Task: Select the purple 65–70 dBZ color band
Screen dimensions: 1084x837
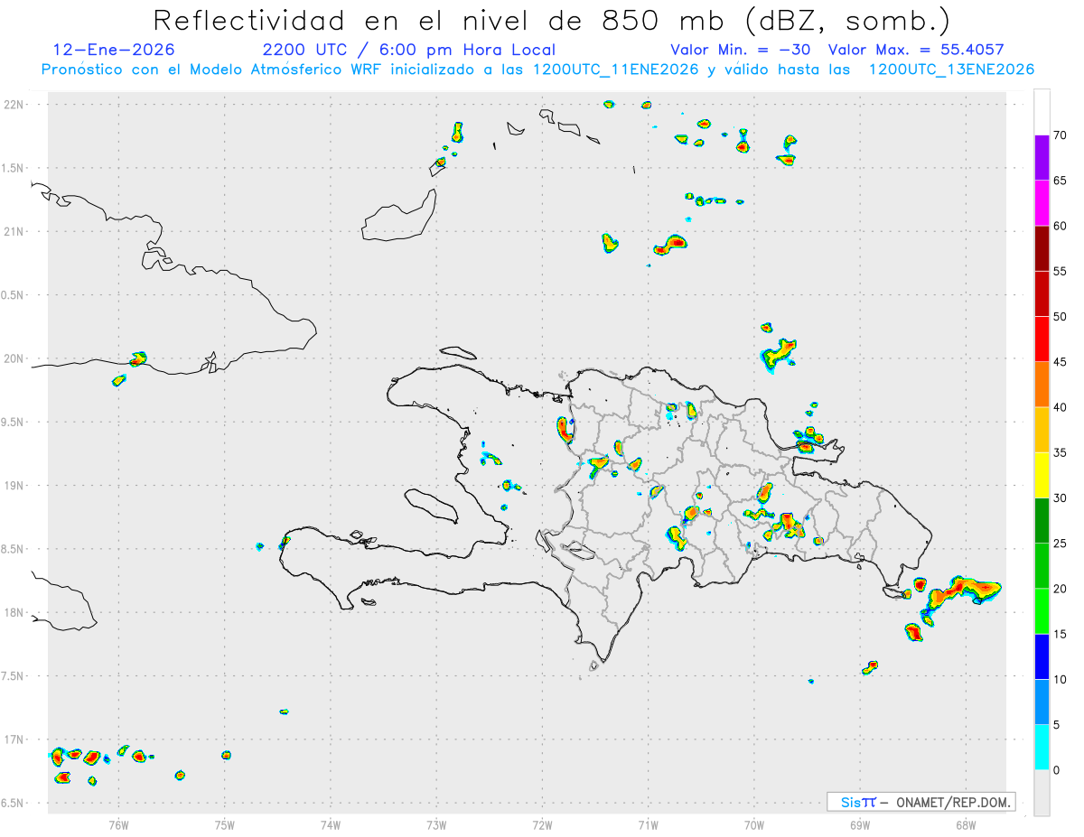Action: pos(1042,158)
